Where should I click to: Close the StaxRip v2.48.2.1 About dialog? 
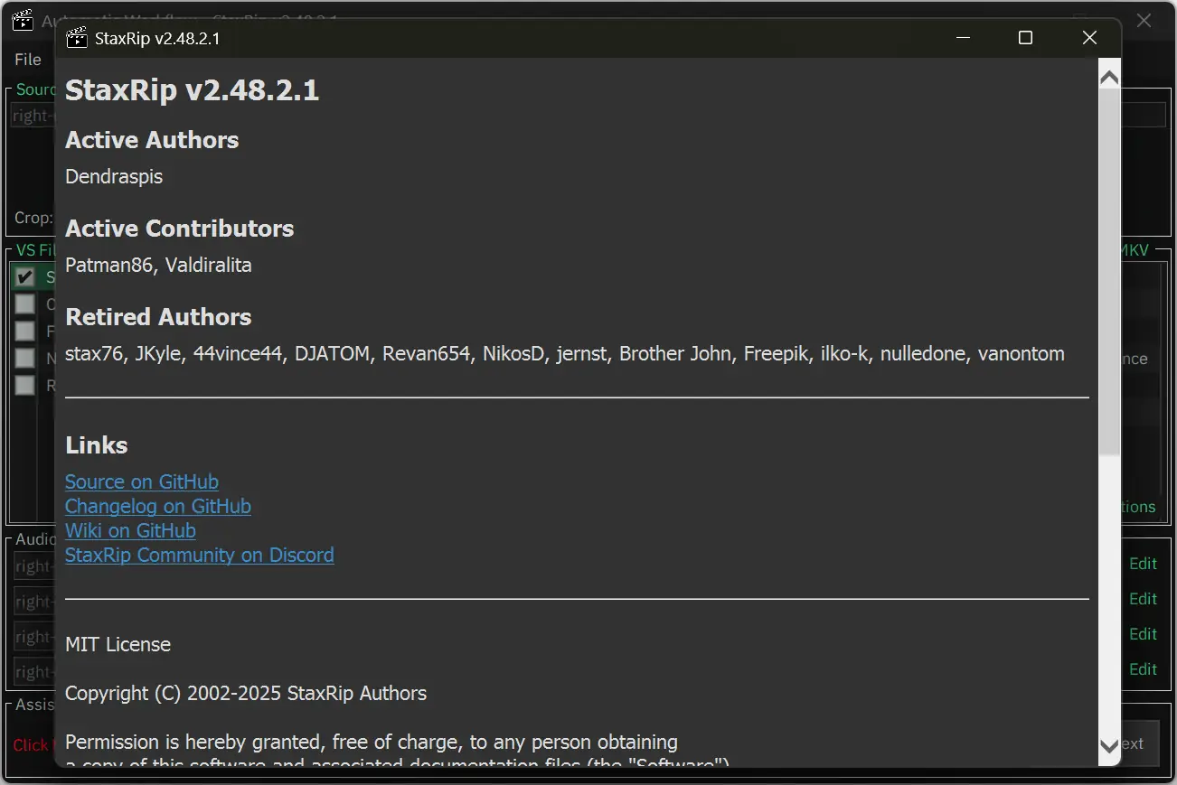1089,38
